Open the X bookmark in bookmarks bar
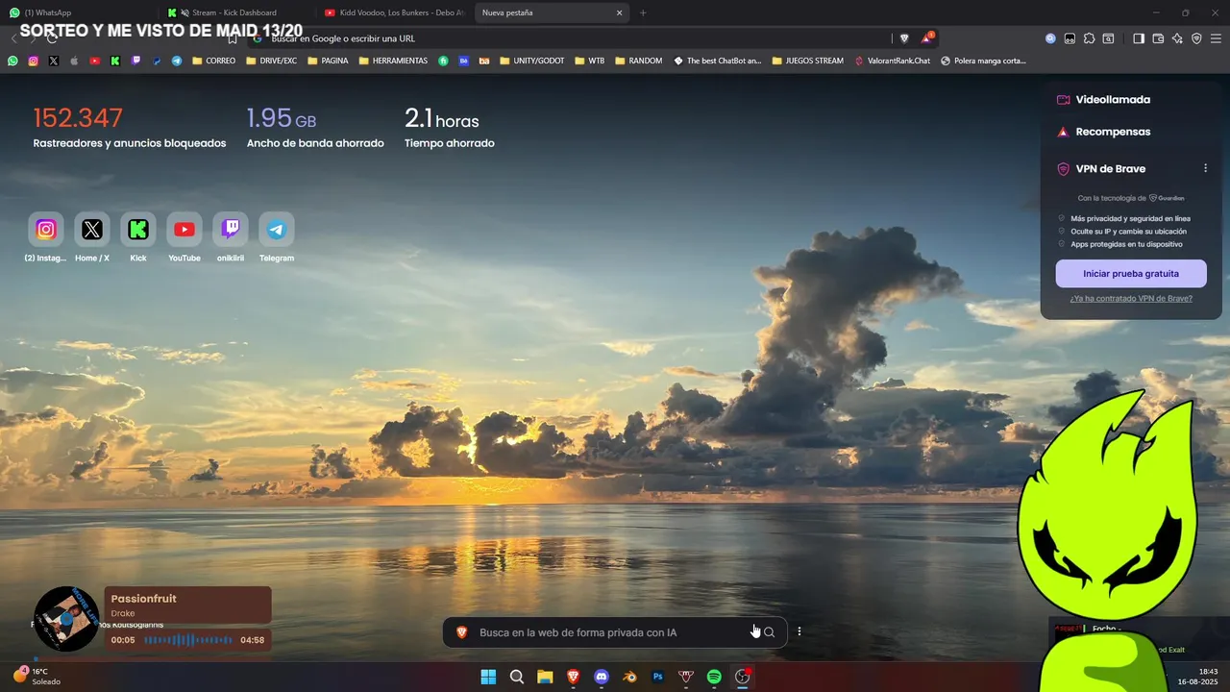 [x=53, y=61]
